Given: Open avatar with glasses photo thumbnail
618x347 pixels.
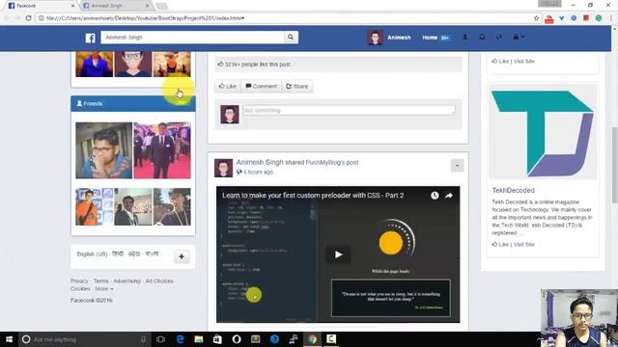Looking at the screenshot, I should [x=133, y=65].
